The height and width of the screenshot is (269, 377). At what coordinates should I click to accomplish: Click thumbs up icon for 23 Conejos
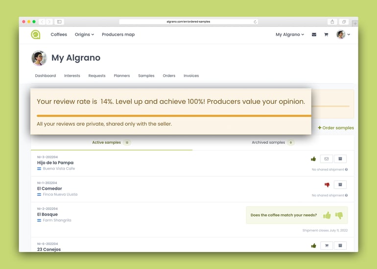(313, 246)
